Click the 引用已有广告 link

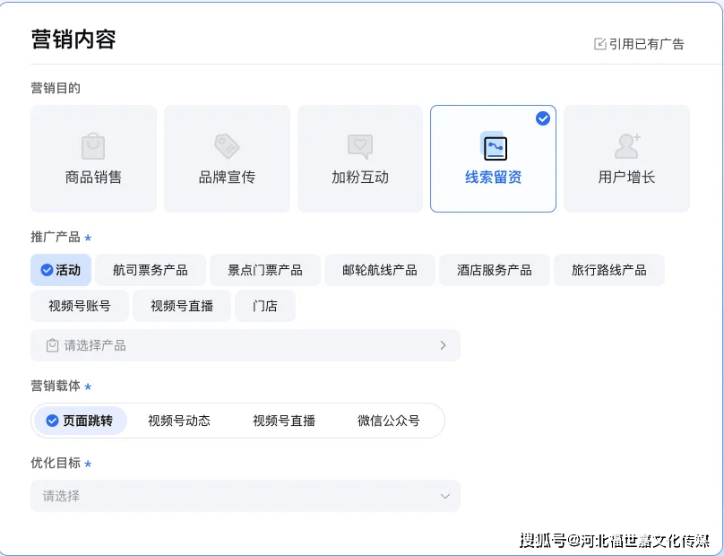click(x=646, y=44)
